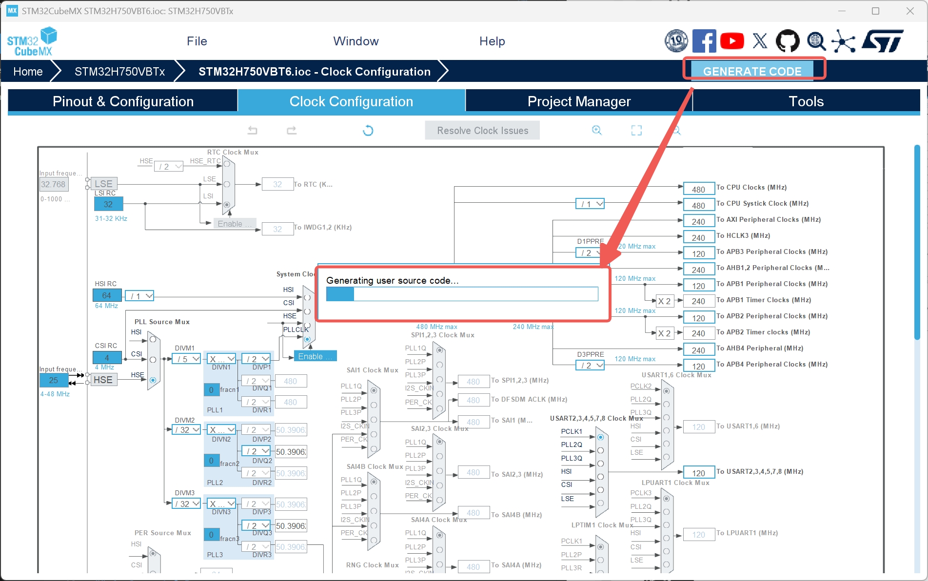Click the USART2,3,4,5,7,8 120 output field
This screenshot has height=581, width=928.
coord(699,472)
